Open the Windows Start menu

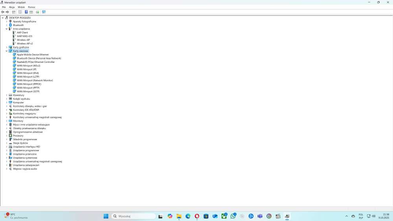[x=106, y=216]
